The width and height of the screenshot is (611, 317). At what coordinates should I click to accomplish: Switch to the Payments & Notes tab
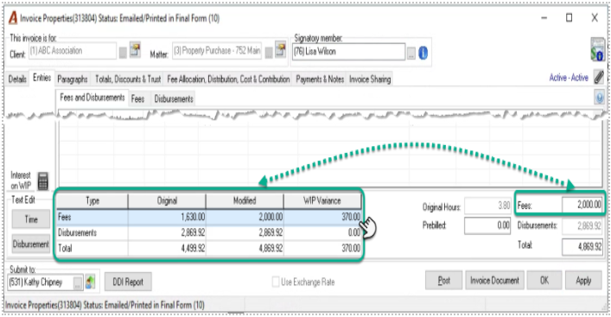point(320,79)
